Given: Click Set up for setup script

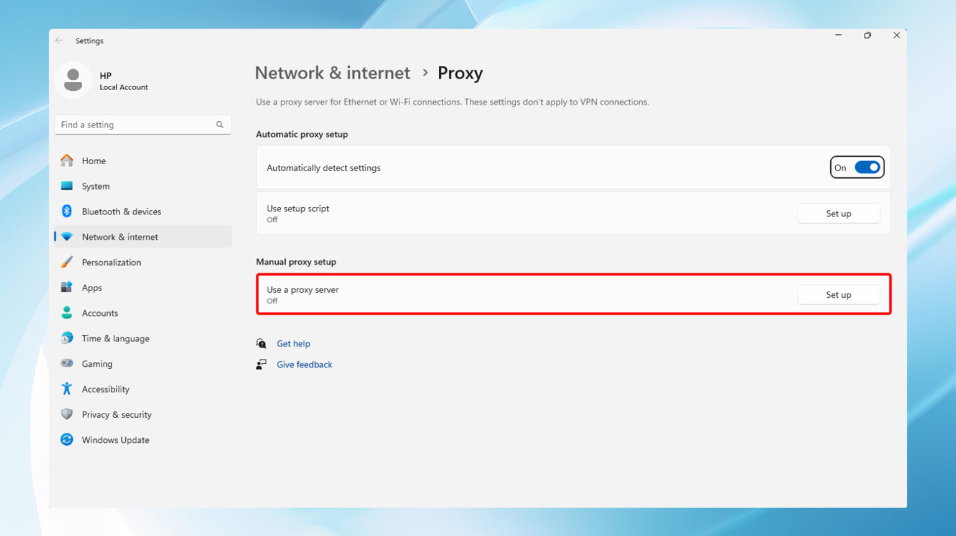Looking at the screenshot, I should point(838,213).
